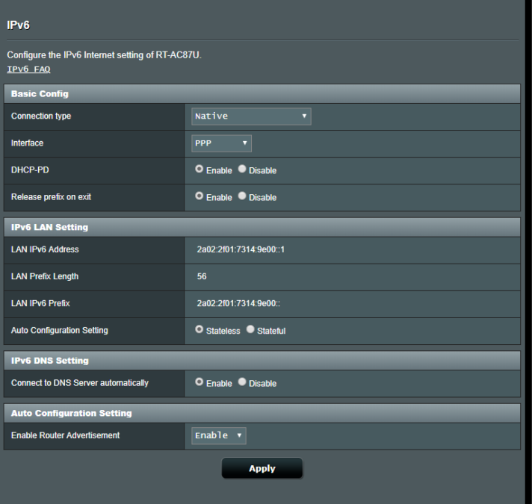Select Disable for DHCP-PD

click(x=243, y=170)
